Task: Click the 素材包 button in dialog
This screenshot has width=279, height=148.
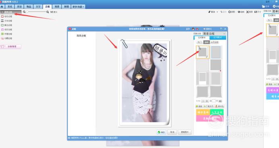Action: [x=219, y=106]
